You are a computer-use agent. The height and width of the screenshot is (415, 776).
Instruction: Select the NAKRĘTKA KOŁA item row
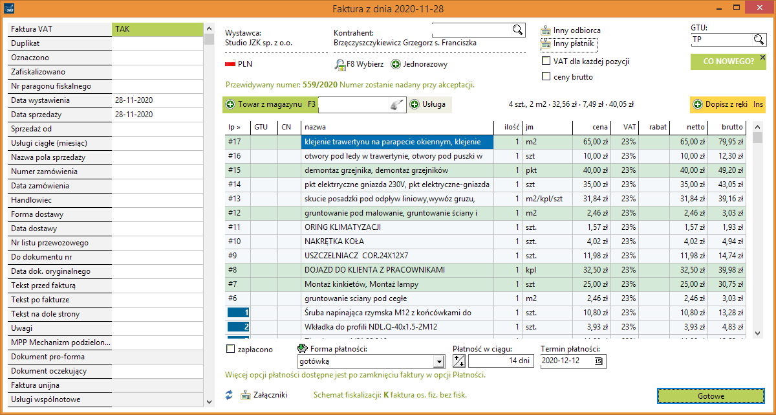[x=485, y=241]
